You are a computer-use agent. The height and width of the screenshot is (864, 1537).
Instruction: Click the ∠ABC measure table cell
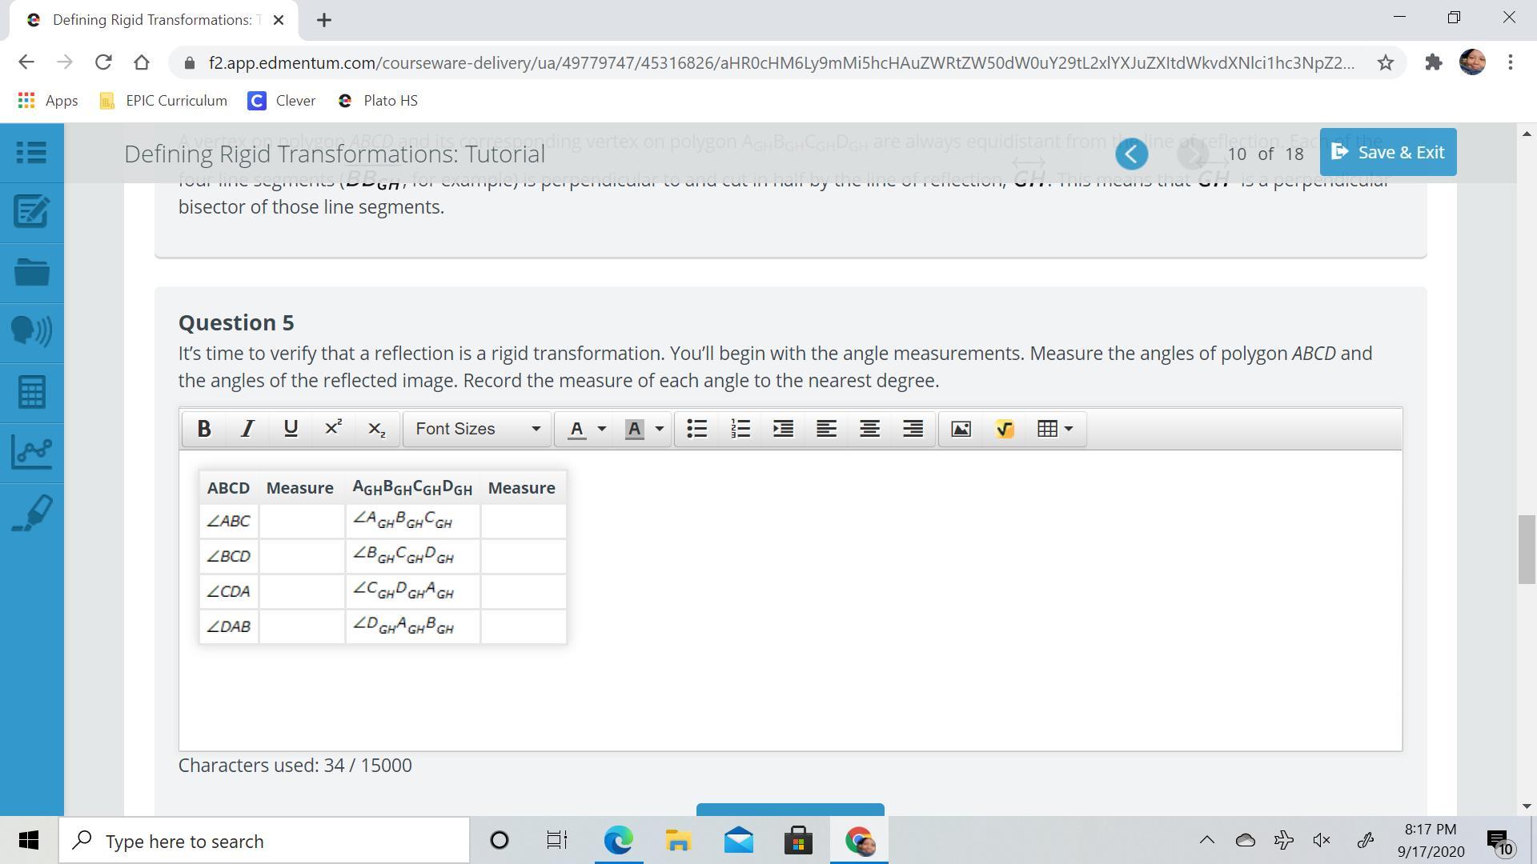[x=301, y=521]
